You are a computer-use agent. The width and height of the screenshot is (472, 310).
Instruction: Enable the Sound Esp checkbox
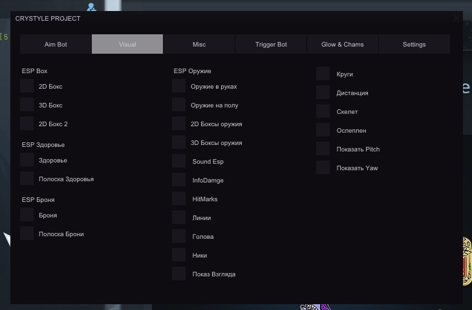pyautogui.click(x=179, y=161)
